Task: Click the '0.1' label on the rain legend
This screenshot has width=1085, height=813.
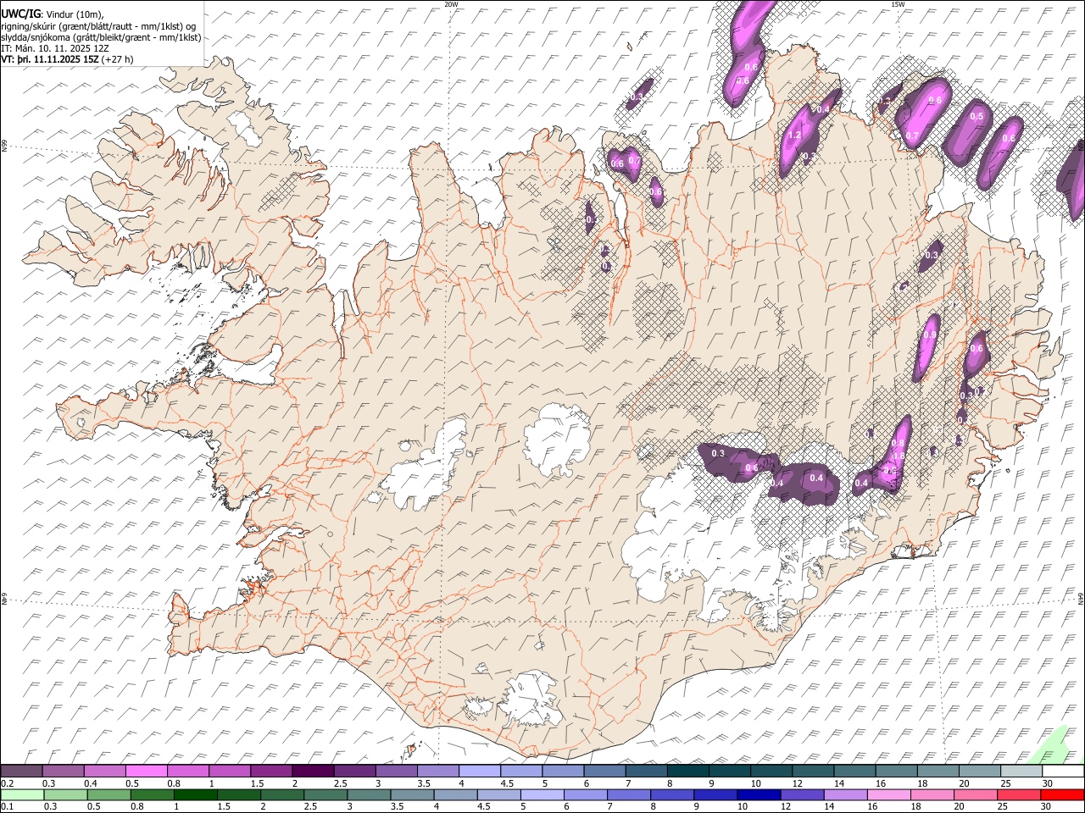Action: tap(8, 807)
